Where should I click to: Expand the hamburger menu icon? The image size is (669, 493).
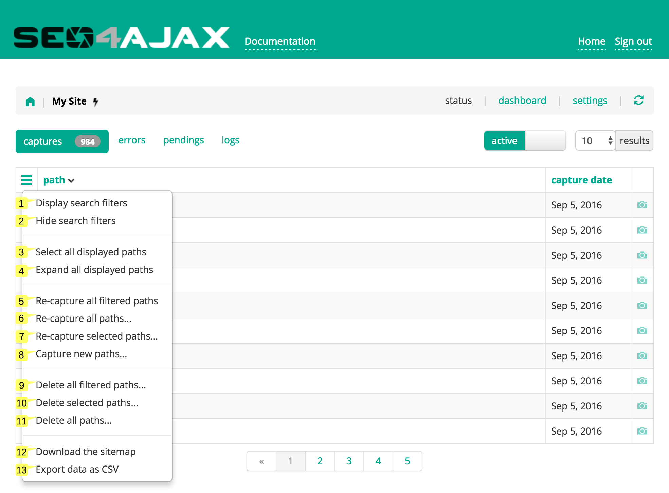26,180
